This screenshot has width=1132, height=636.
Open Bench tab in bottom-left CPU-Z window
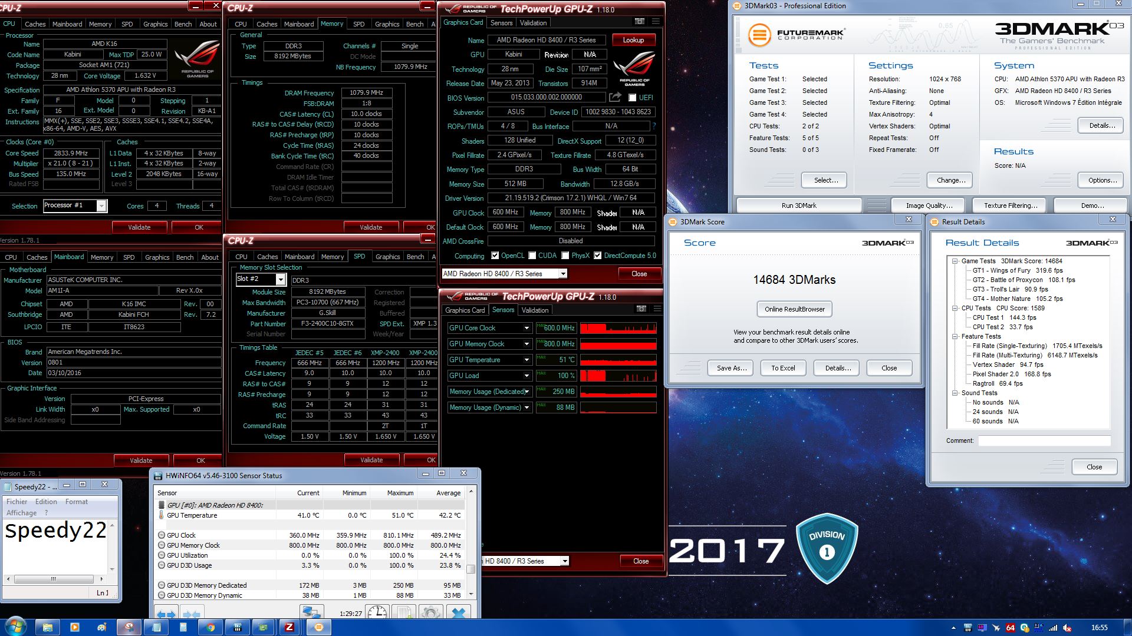[x=185, y=257]
